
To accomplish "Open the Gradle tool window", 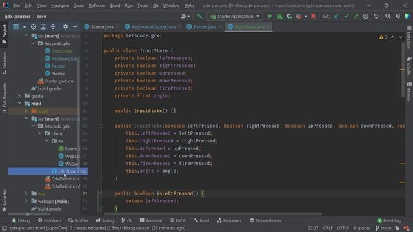I will pyautogui.click(x=409, y=66).
